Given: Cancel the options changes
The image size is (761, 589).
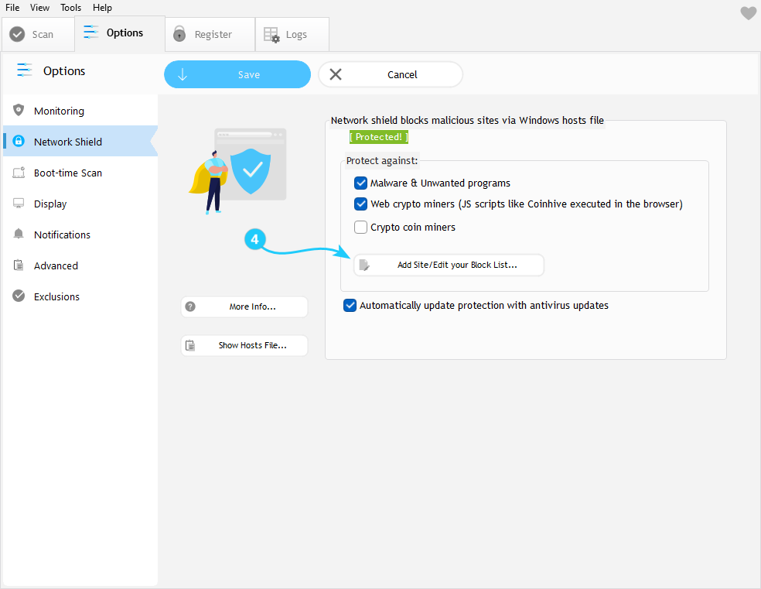Looking at the screenshot, I should [391, 75].
